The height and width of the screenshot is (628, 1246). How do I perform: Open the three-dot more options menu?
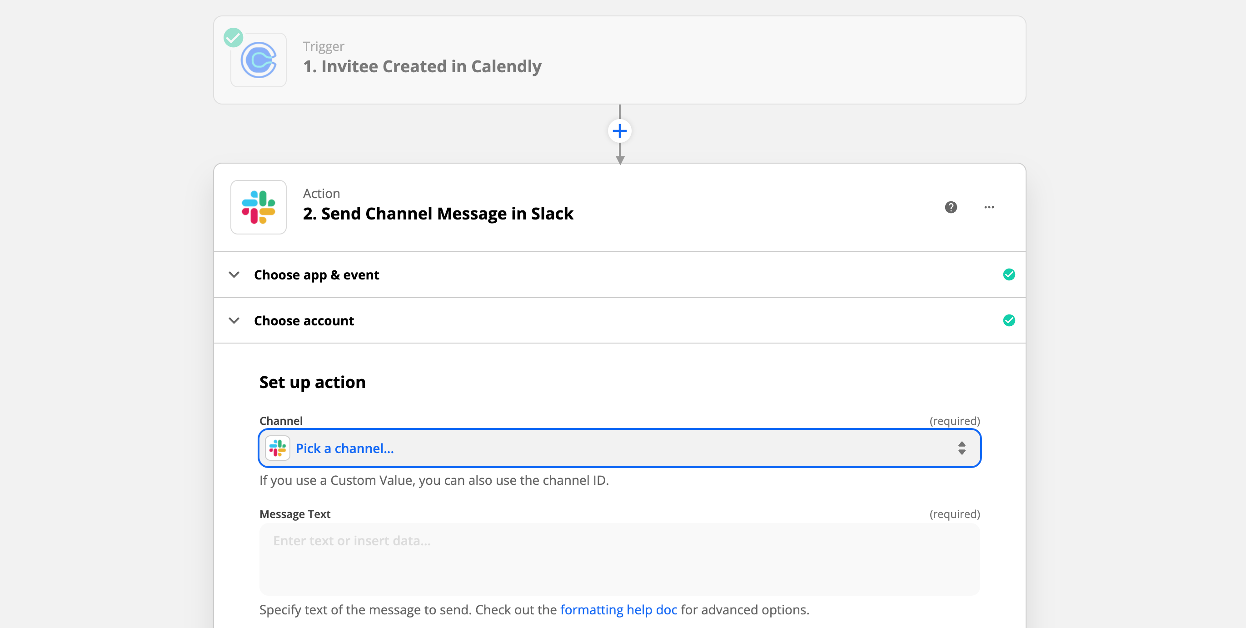[989, 207]
